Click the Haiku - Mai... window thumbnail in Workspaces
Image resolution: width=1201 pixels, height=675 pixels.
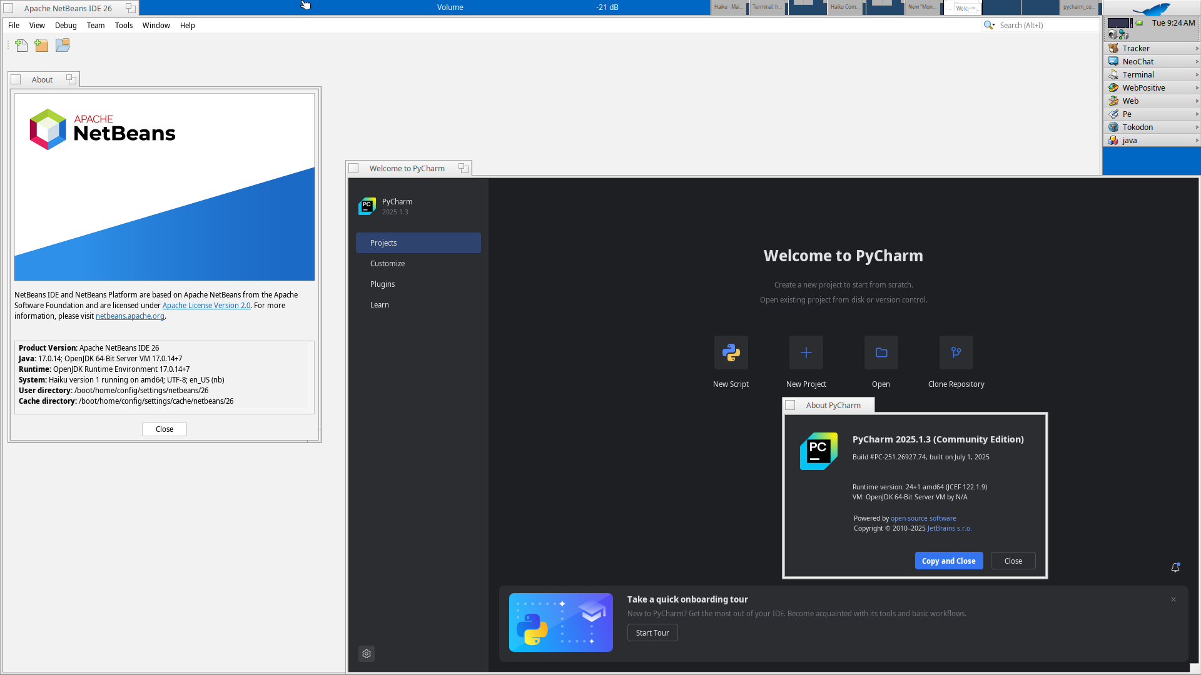(x=729, y=7)
